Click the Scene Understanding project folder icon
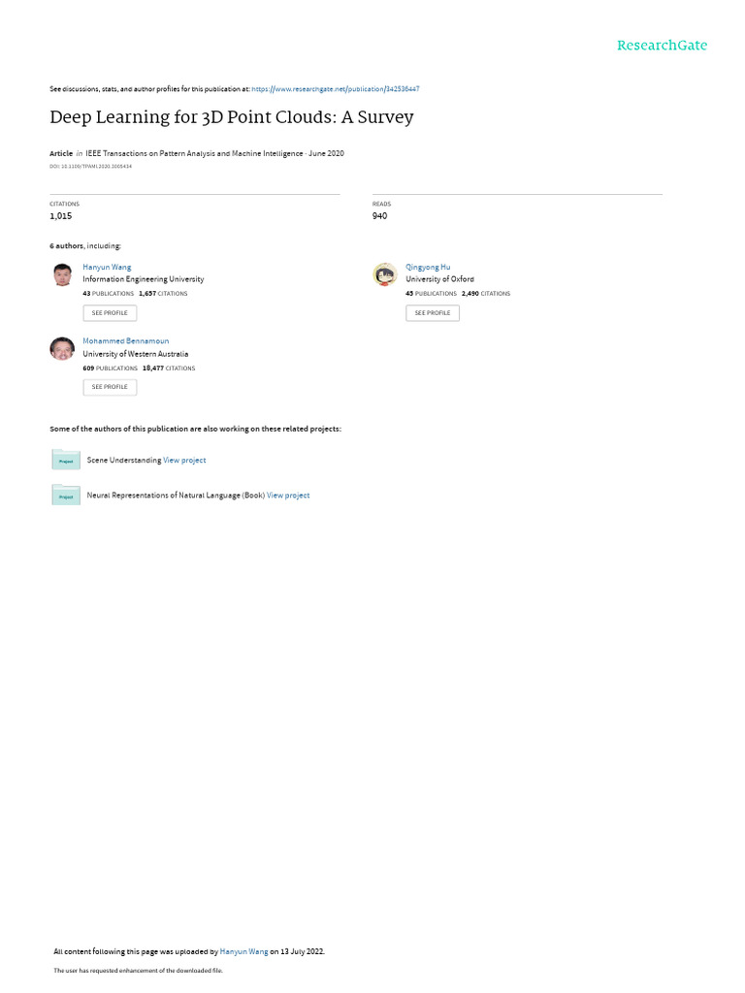The image size is (745, 993). 66,459
